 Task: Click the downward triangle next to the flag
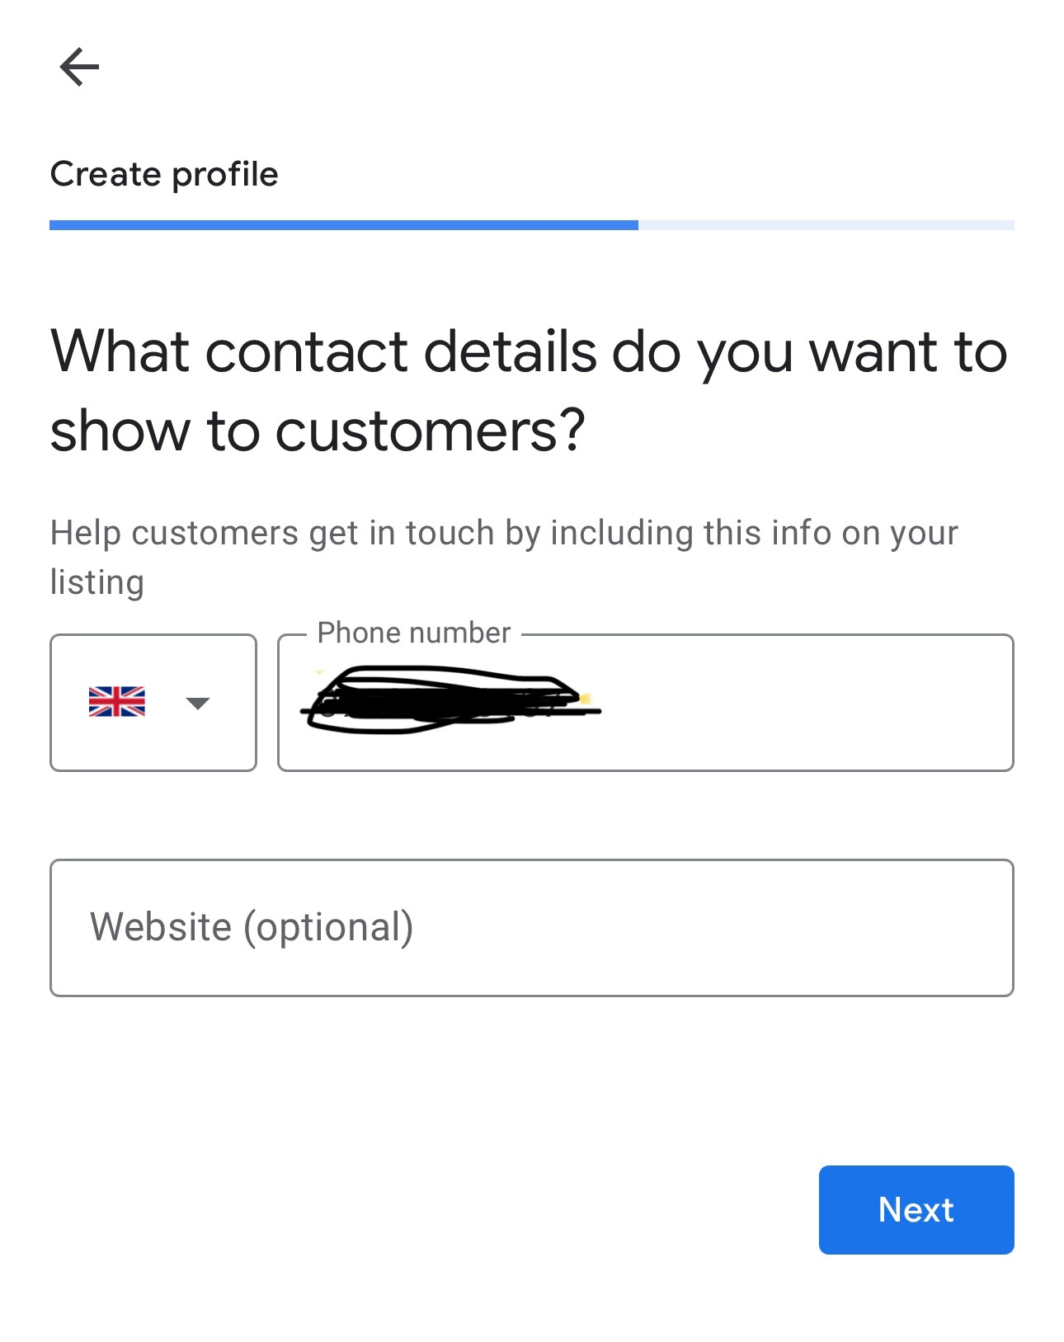click(196, 703)
